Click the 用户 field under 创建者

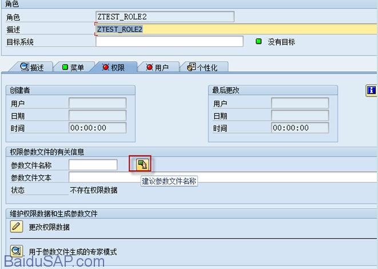click(97, 103)
